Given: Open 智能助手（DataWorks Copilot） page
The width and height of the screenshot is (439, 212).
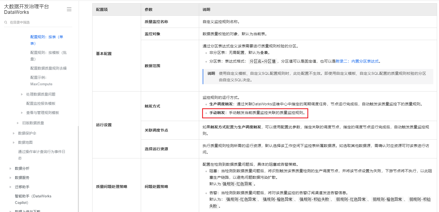Looking at the screenshot, I should click(x=33, y=199).
